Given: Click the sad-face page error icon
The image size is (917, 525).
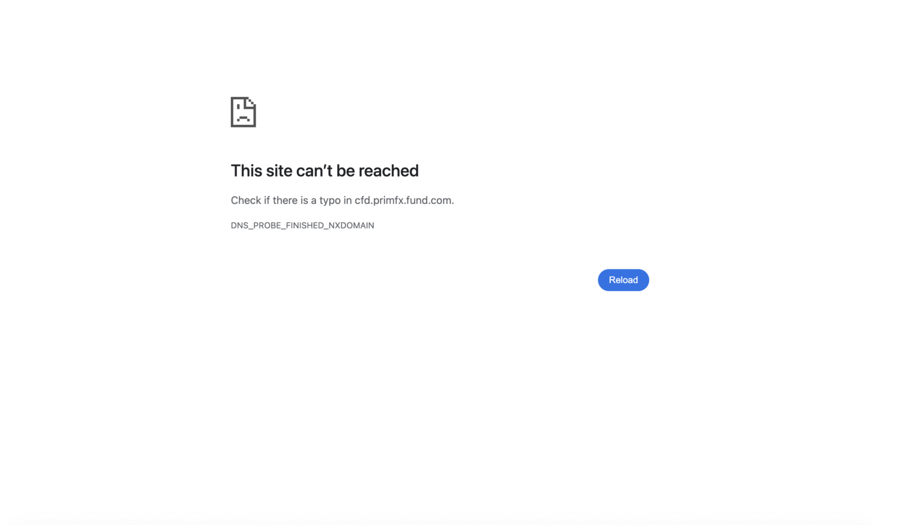Looking at the screenshot, I should tap(243, 112).
